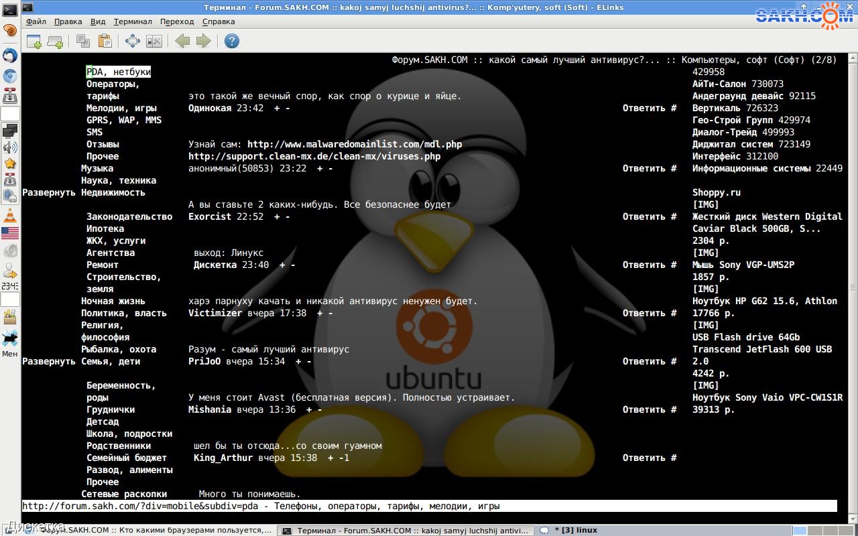Open the Help question mark icon
Image resolution: width=858 pixels, height=536 pixels.
point(231,42)
